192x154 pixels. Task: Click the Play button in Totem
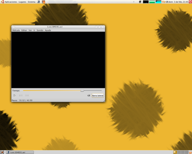[x=15, y=95]
